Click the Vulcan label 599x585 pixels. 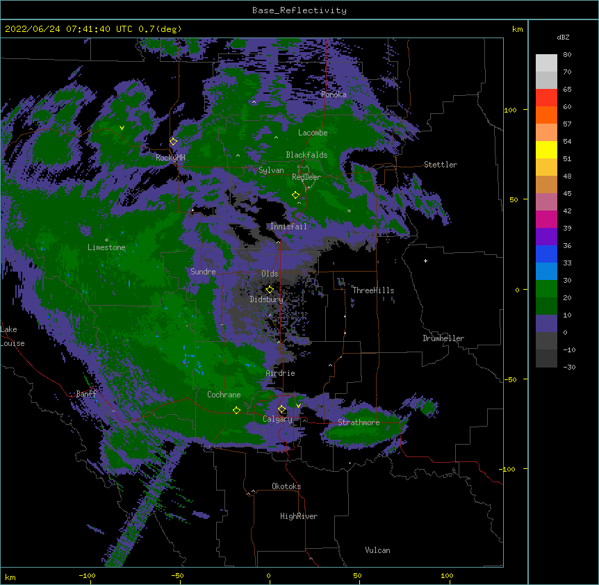[377, 550]
